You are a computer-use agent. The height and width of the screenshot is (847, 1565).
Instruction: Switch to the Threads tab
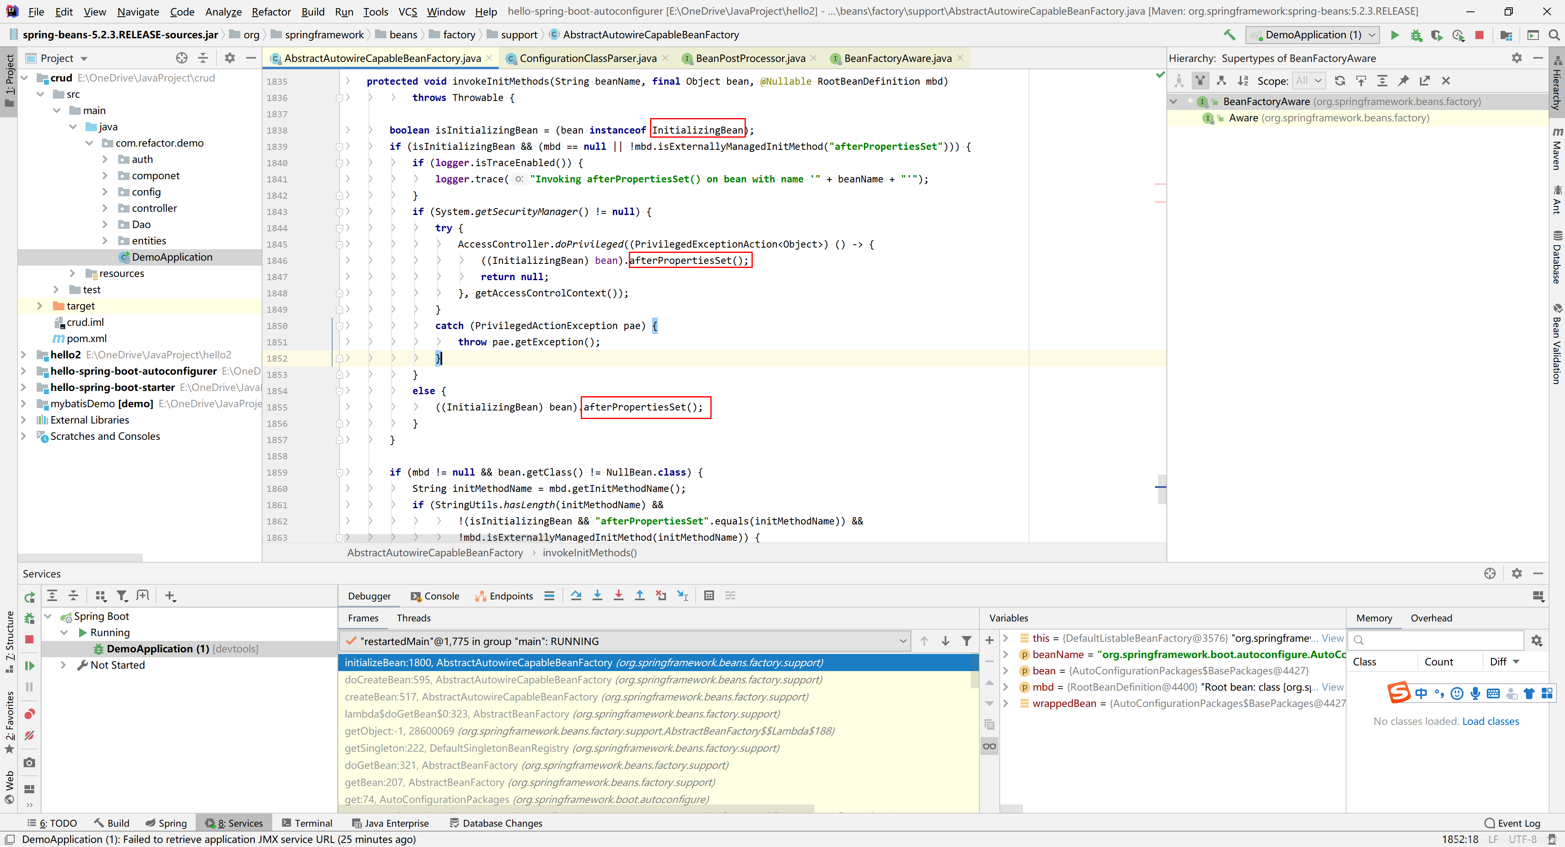(x=414, y=618)
